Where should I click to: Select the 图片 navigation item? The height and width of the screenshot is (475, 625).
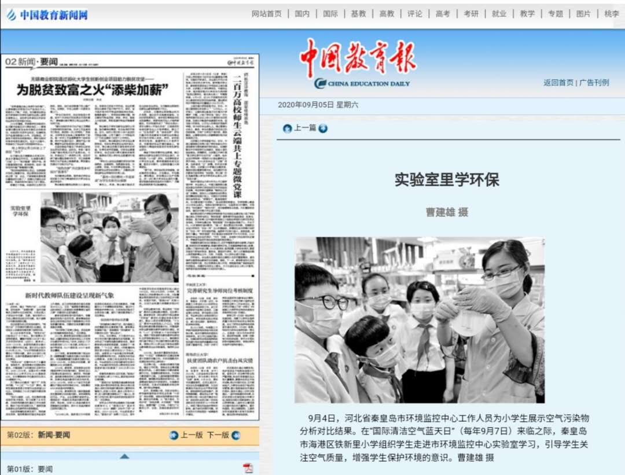coord(583,14)
